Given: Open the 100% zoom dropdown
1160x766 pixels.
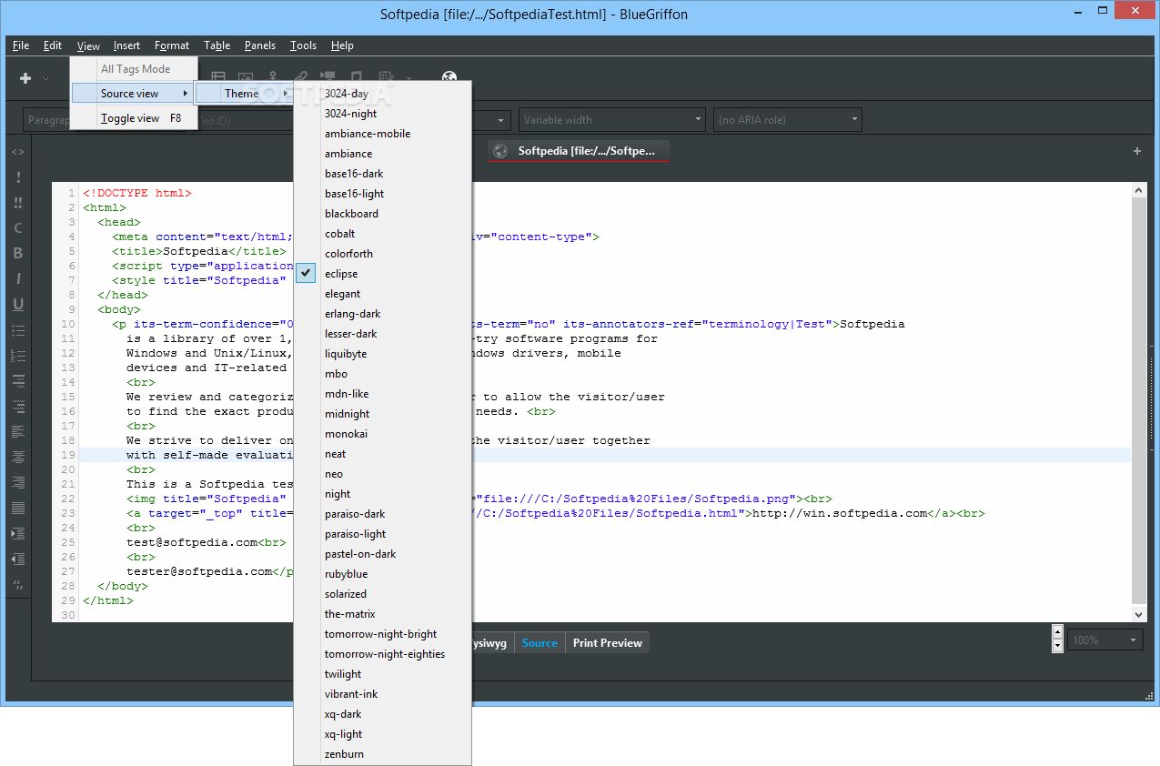Looking at the screenshot, I should [1105, 640].
